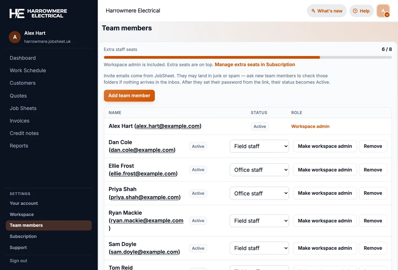Remove Sam Doyle from team

pyautogui.click(x=373, y=248)
